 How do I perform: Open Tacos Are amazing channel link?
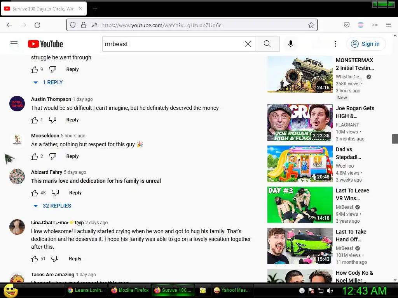pos(52,274)
